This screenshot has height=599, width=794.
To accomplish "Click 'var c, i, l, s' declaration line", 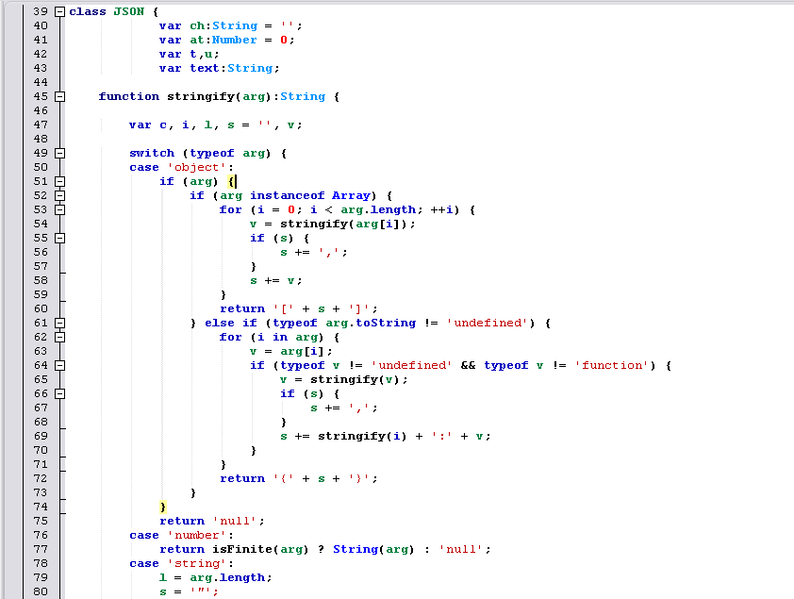I will click(215, 125).
